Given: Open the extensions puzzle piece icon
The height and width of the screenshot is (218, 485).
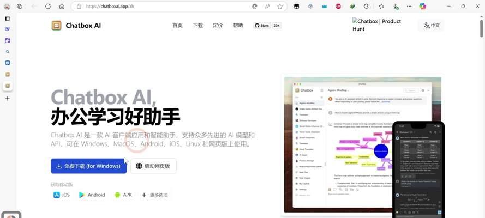Looking at the screenshot, I should pos(366,6).
